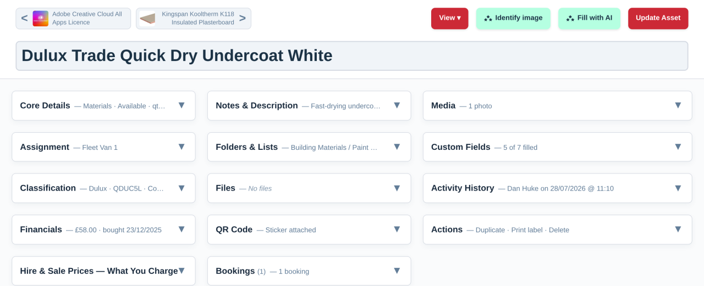Image resolution: width=704 pixels, height=286 pixels.
Task: Expand the Actions section arrow
Action: point(678,229)
